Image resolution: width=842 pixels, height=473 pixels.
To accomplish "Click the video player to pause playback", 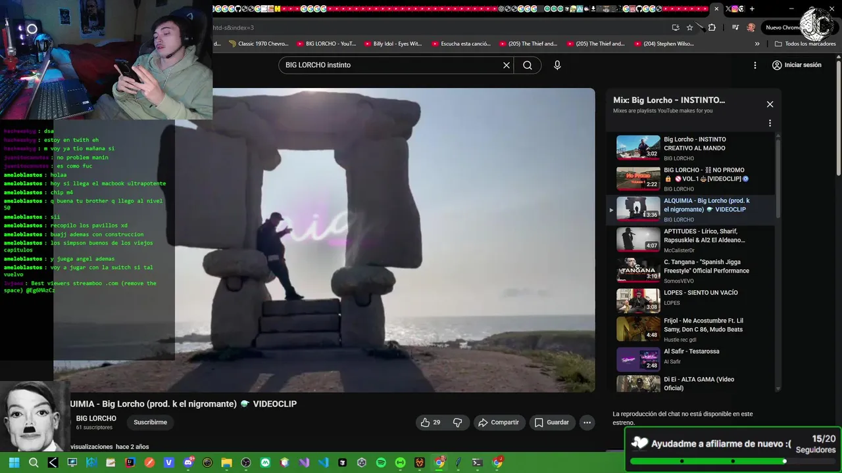I will click(403, 240).
